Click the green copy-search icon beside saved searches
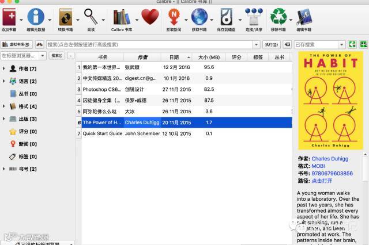 click(x=352, y=44)
